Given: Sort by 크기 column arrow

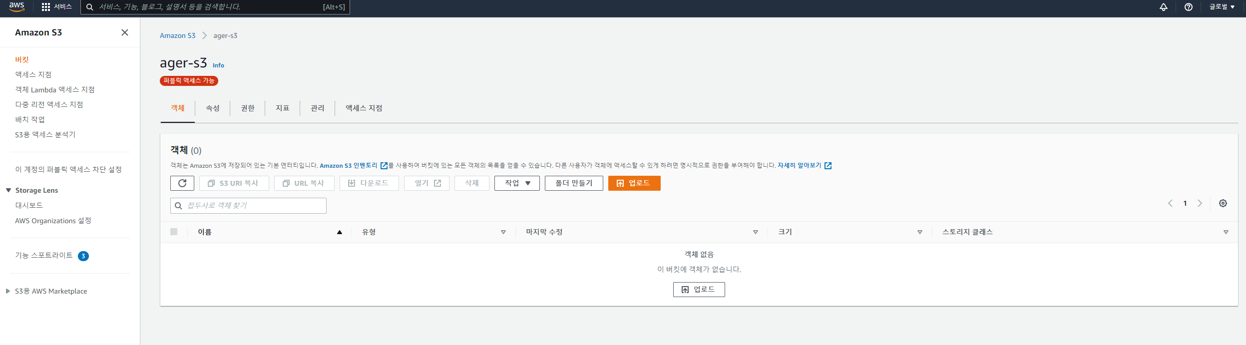Looking at the screenshot, I should [920, 232].
